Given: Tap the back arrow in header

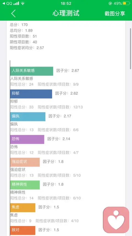Looking at the screenshot, I should point(13,13).
